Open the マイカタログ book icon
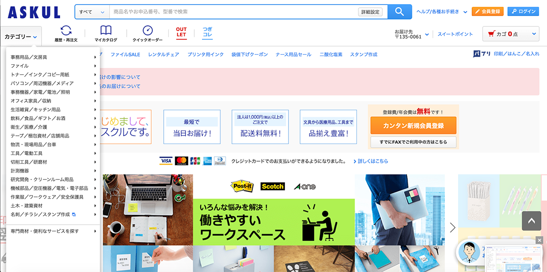The image size is (547, 272). pos(106,34)
